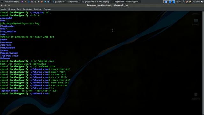Click the red screen-recorder tray icon

click(187, 2)
